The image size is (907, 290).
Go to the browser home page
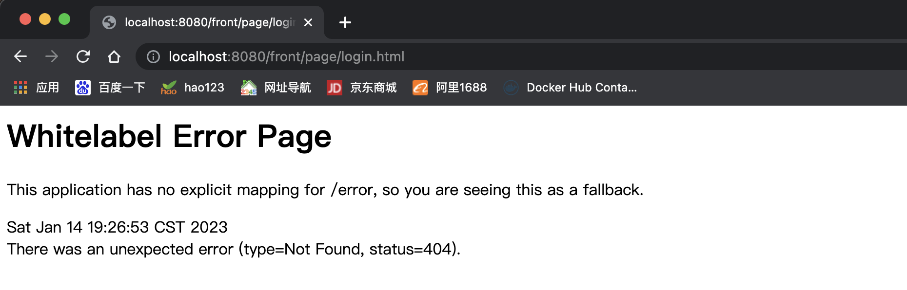pos(114,56)
